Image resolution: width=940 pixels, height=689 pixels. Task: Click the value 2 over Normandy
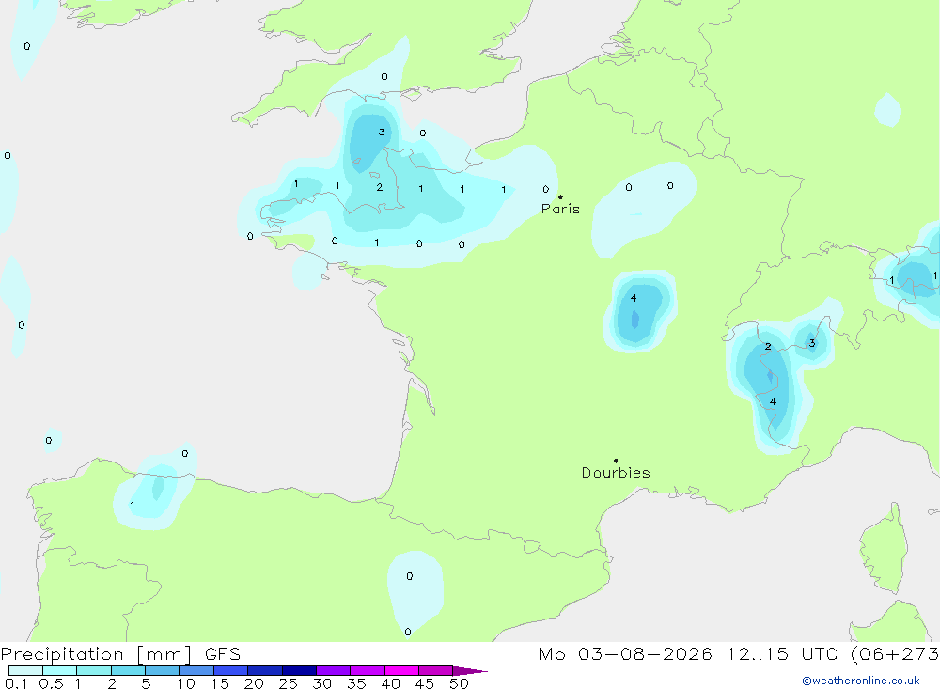380,187
